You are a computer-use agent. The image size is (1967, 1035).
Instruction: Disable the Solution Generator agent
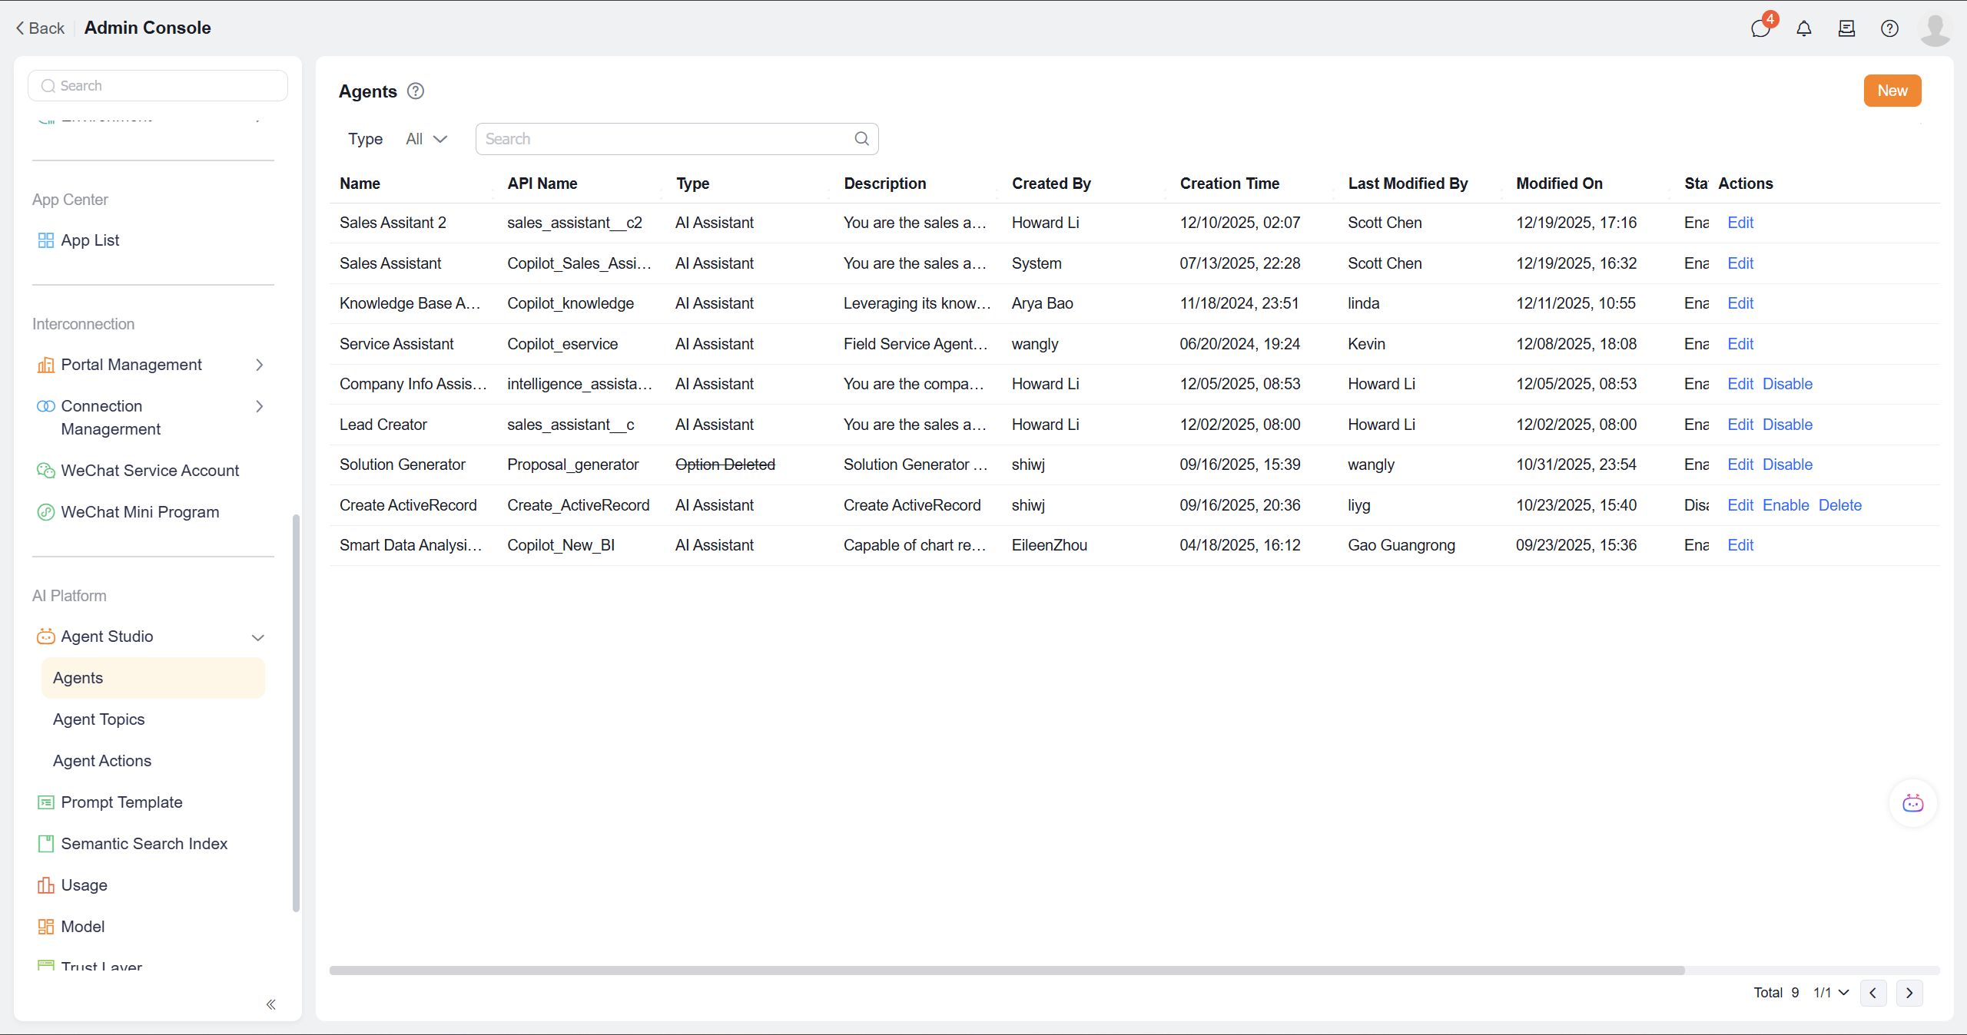(1787, 465)
